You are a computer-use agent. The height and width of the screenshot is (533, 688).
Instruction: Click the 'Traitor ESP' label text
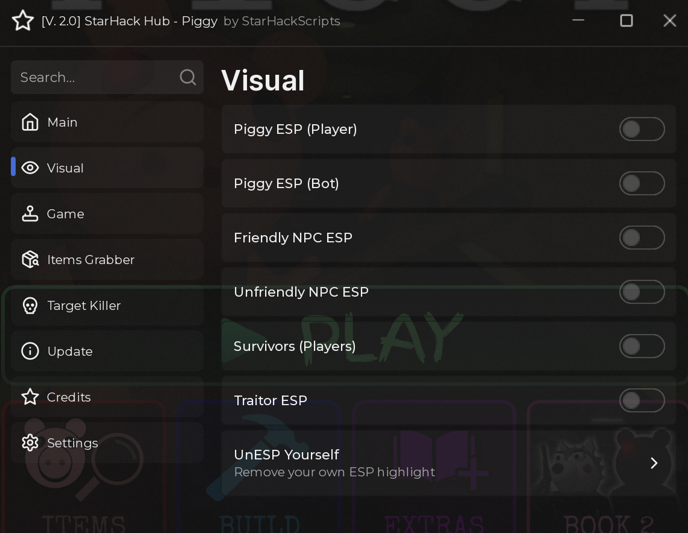pyautogui.click(x=271, y=400)
